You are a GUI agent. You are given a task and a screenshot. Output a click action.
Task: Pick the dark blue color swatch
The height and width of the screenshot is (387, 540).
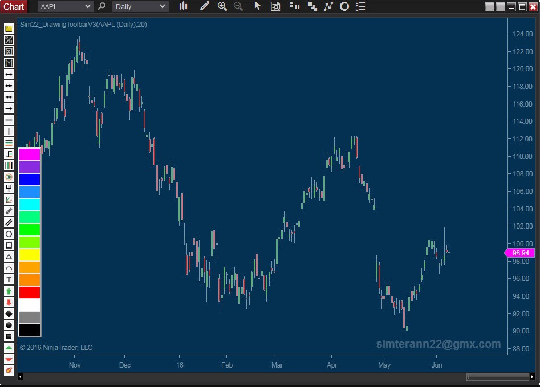(30, 180)
